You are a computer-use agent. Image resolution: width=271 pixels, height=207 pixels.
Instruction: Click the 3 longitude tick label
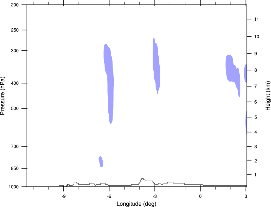(246, 196)
